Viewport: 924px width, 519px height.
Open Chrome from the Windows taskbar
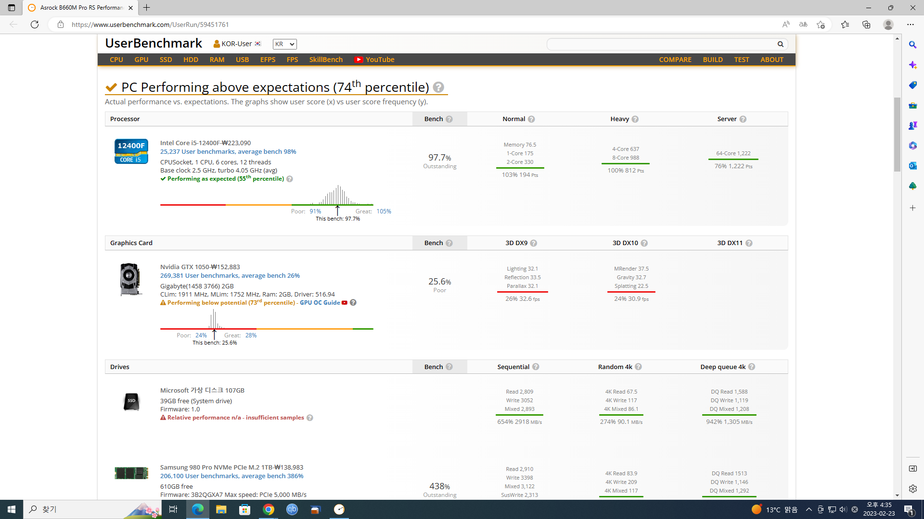tap(269, 509)
